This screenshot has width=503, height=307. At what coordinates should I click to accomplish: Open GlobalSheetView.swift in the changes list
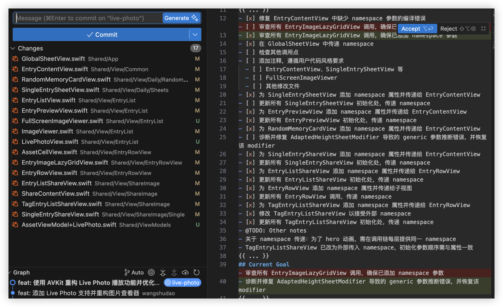coord(53,59)
